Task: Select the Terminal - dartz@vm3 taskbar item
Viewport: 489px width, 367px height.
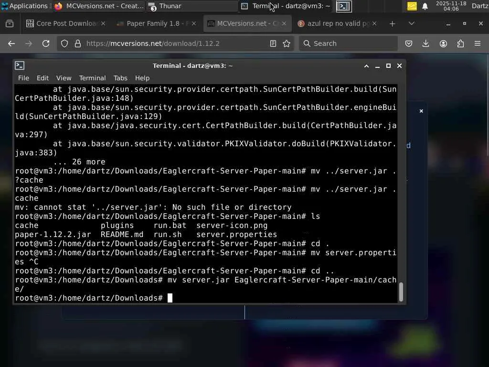Action: coord(286,6)
